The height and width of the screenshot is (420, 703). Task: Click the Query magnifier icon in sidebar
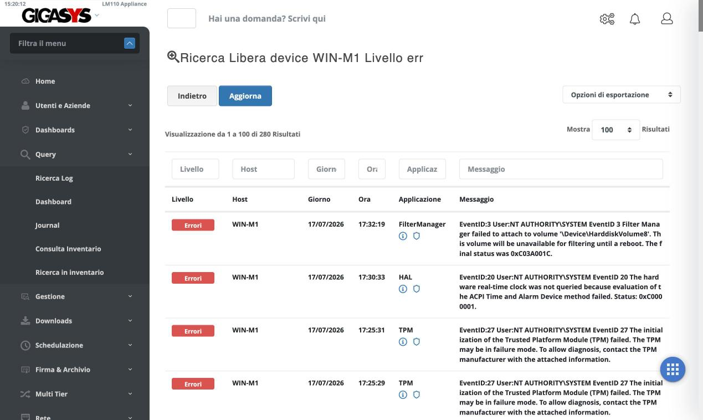click(25, 154)
